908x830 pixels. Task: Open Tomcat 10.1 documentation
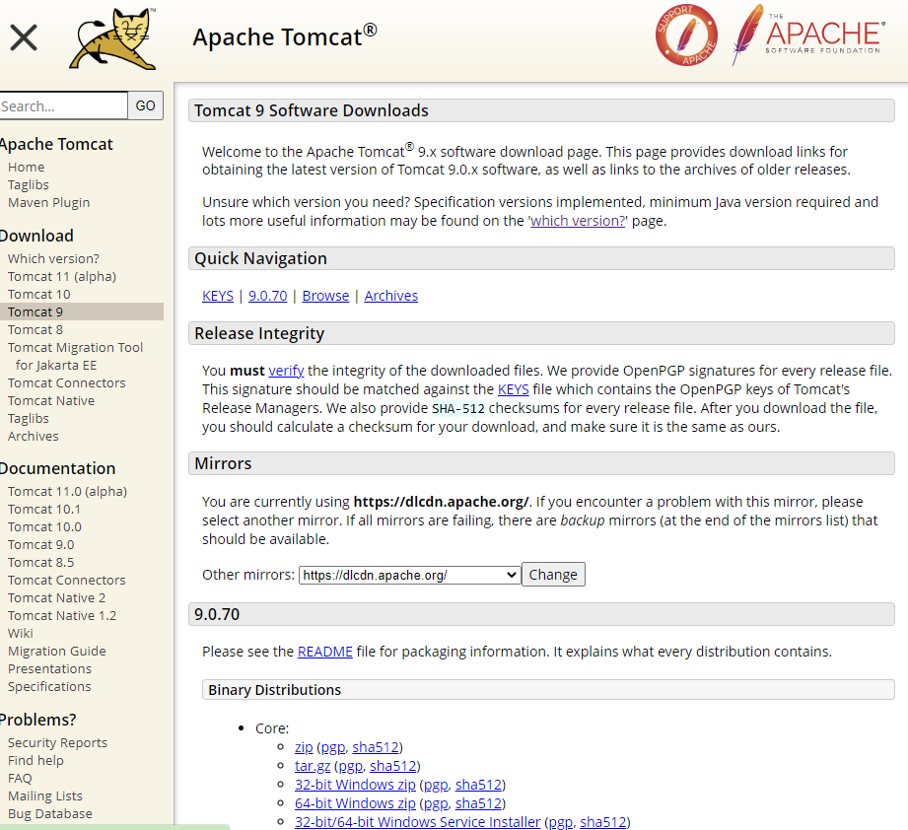click(x=44, y=510)
